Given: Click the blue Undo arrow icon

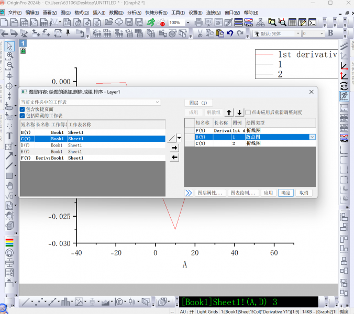Looking at the screenshot, I should coord(230,33).
